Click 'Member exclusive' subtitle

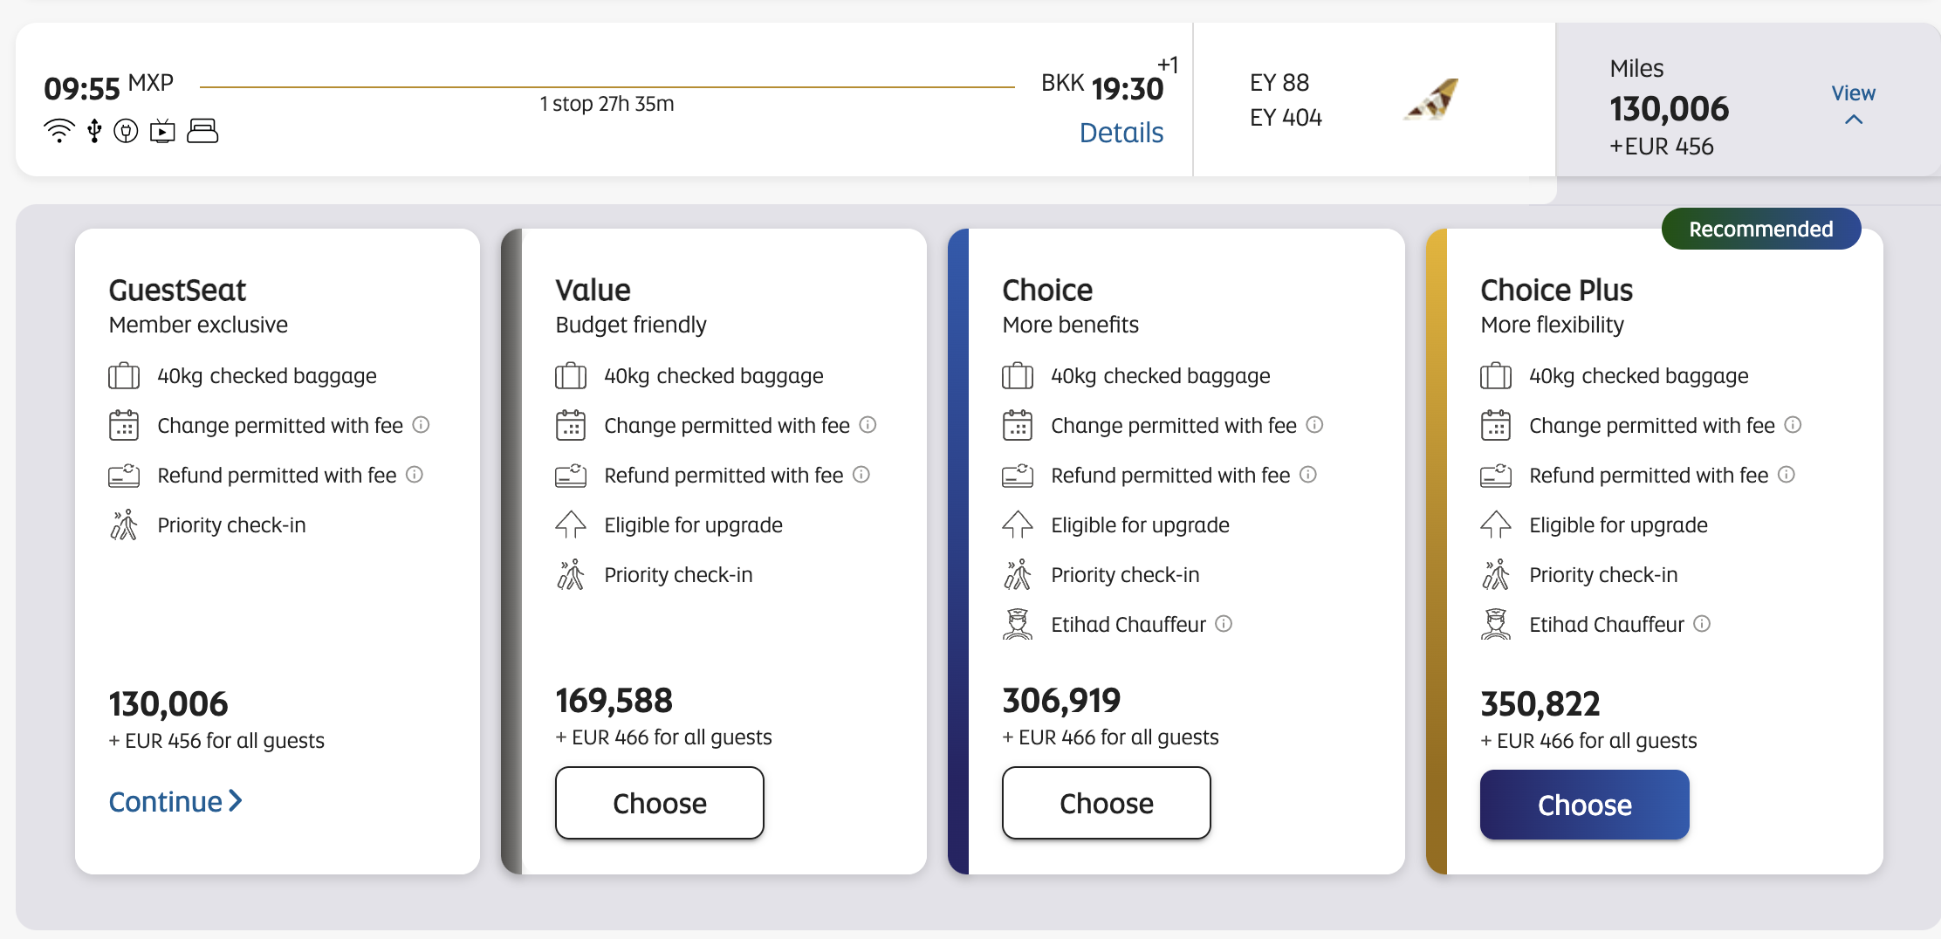(198, 325)
